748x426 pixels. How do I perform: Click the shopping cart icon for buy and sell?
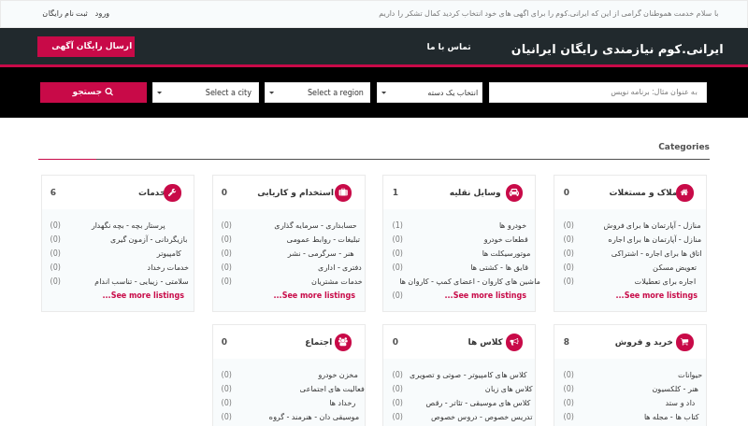point(684,342)
